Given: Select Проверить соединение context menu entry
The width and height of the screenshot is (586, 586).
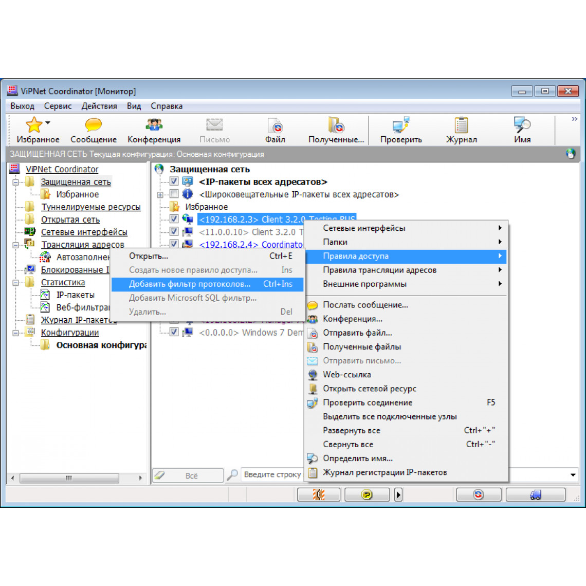Looking at the screenshot, I should (406, 402).
